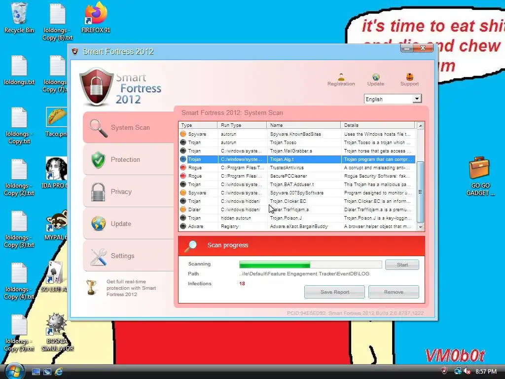Select the Adware.eXact.BargainBuddy row
Viewport: 505px width, 379px height.
[297, 226]
